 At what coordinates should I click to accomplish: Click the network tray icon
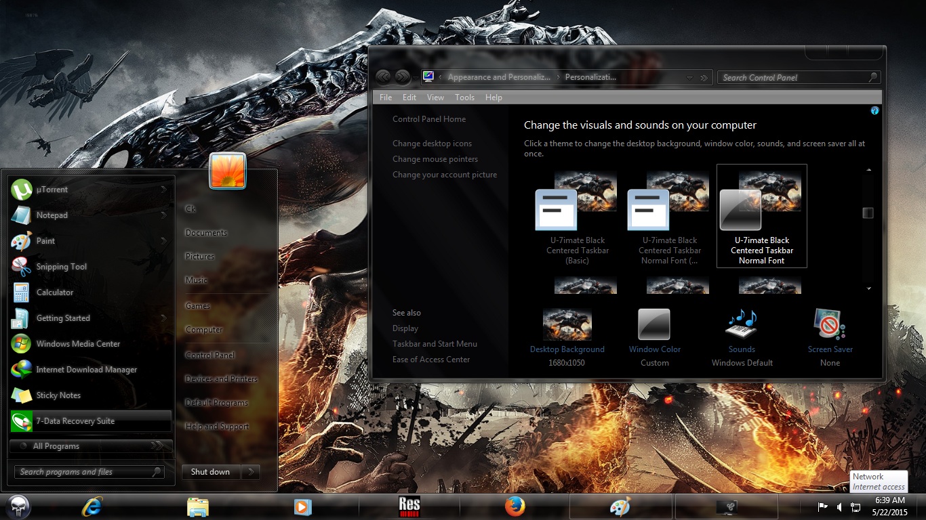(855, 506)
